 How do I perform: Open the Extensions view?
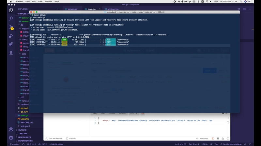click(x=11, y=44)
